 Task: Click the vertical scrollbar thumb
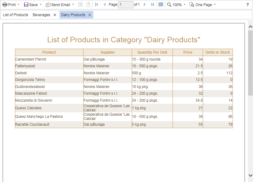pyautogui.click(x=251, y=63)
